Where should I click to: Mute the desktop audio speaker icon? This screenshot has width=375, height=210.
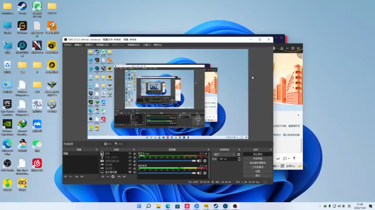[x=199, y=173]
